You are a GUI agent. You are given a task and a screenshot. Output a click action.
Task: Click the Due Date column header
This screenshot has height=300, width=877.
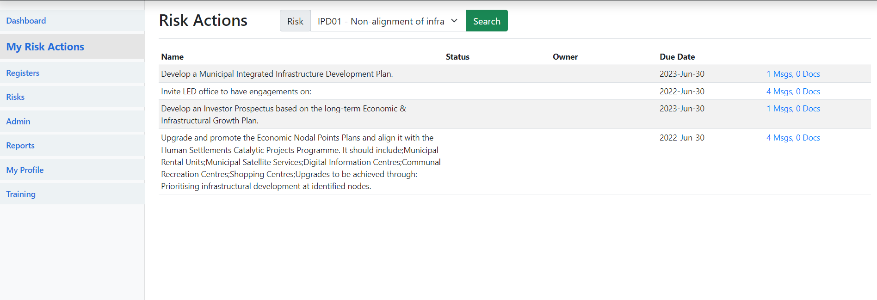677,57
